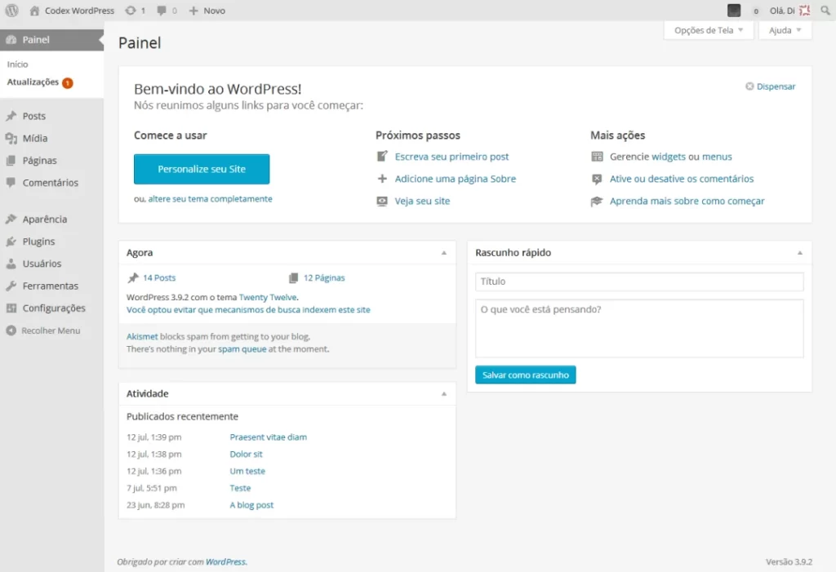Click the widgets grid icon under Mais ações
This screenshot has height=572, width=836.
pyautogui.click(x=597, y=156)
